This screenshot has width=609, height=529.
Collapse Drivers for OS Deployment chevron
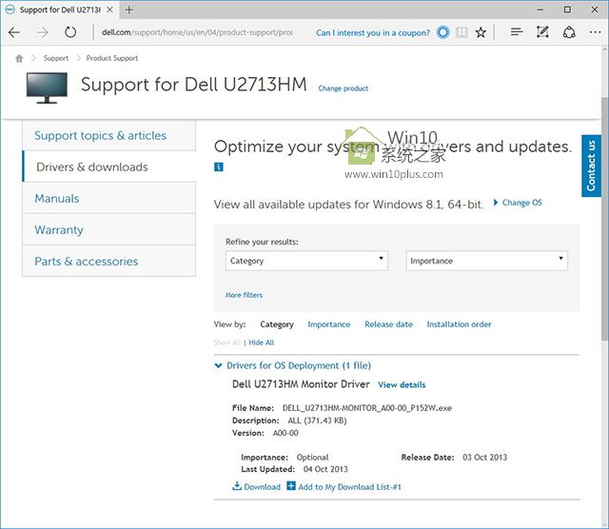tap(218, 365)
